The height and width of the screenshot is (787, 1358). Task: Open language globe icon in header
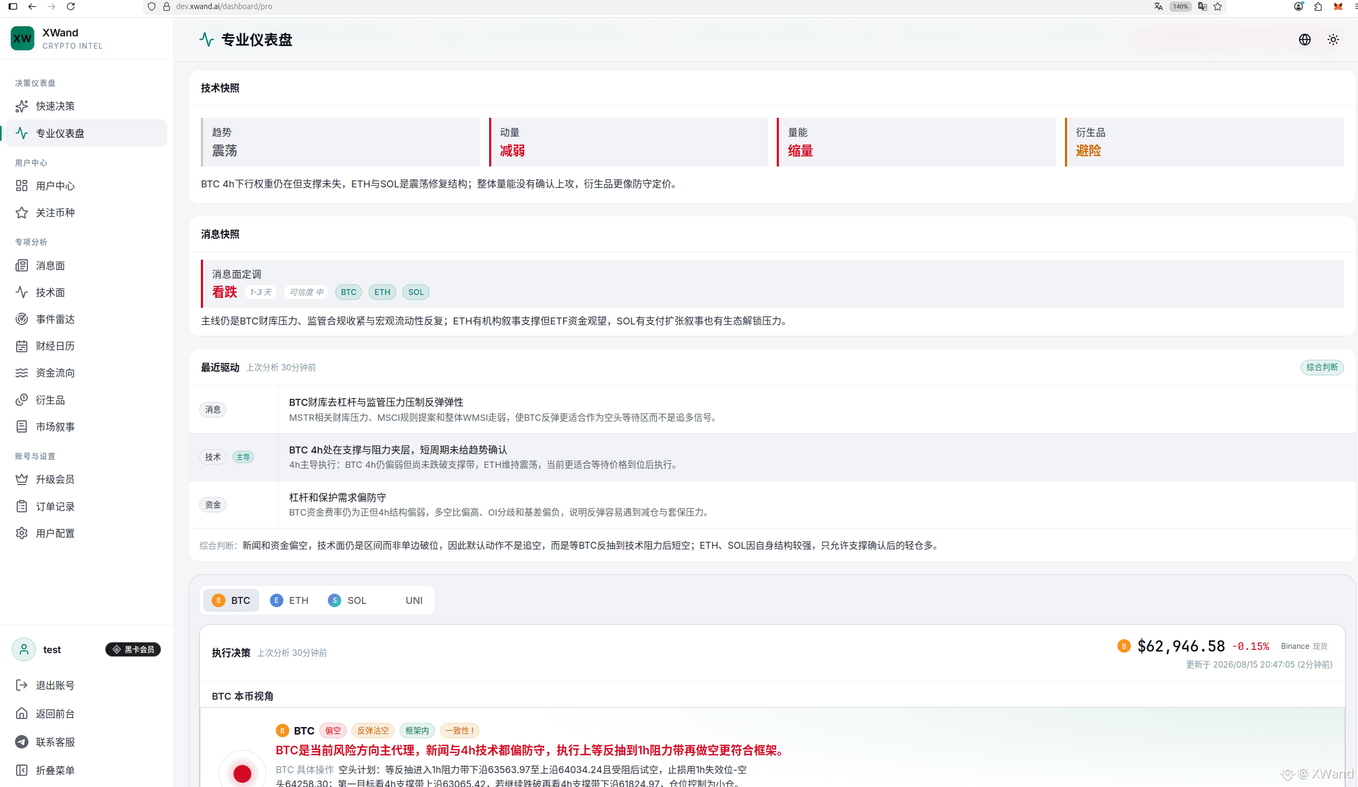[x=1304, y=39]
